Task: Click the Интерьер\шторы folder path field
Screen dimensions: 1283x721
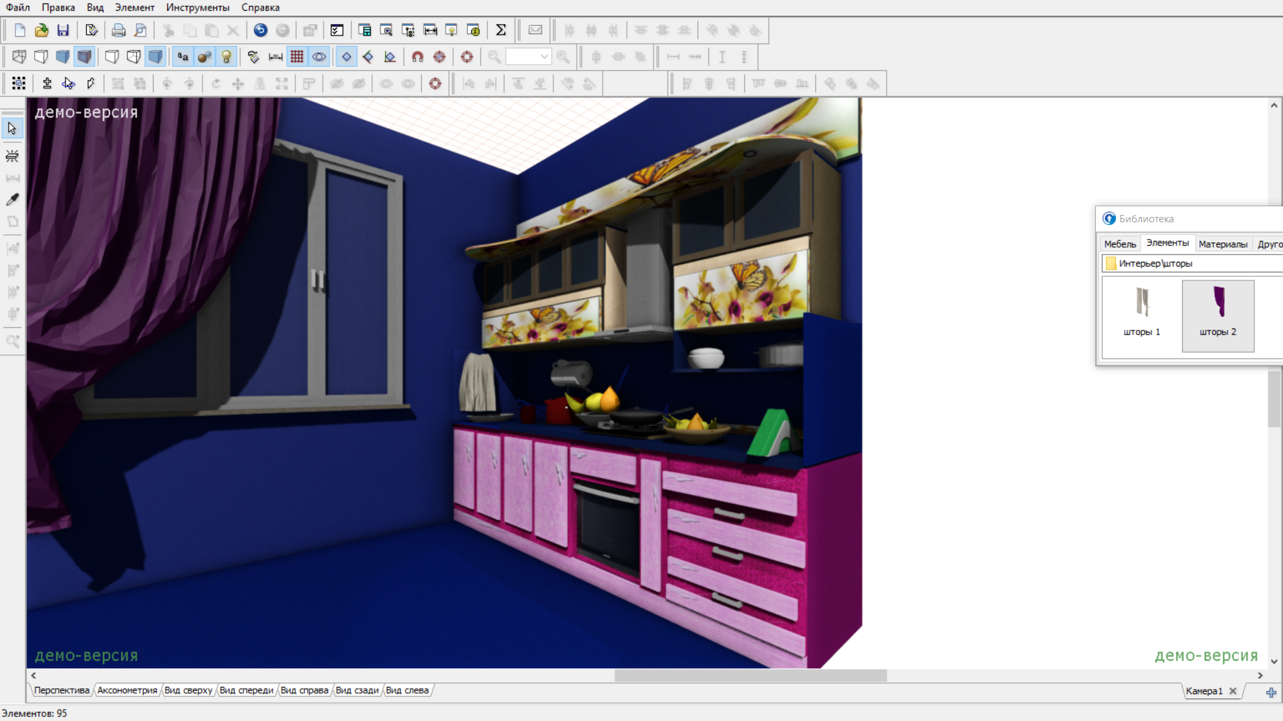Action: tap(1192, 263)
